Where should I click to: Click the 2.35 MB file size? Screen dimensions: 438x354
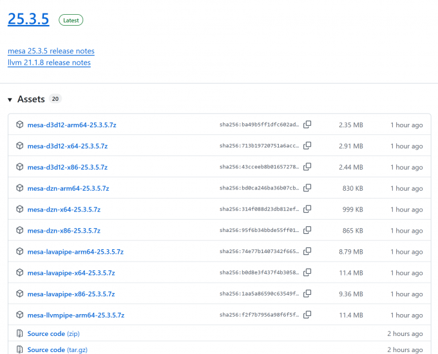(x=351, y=125)
